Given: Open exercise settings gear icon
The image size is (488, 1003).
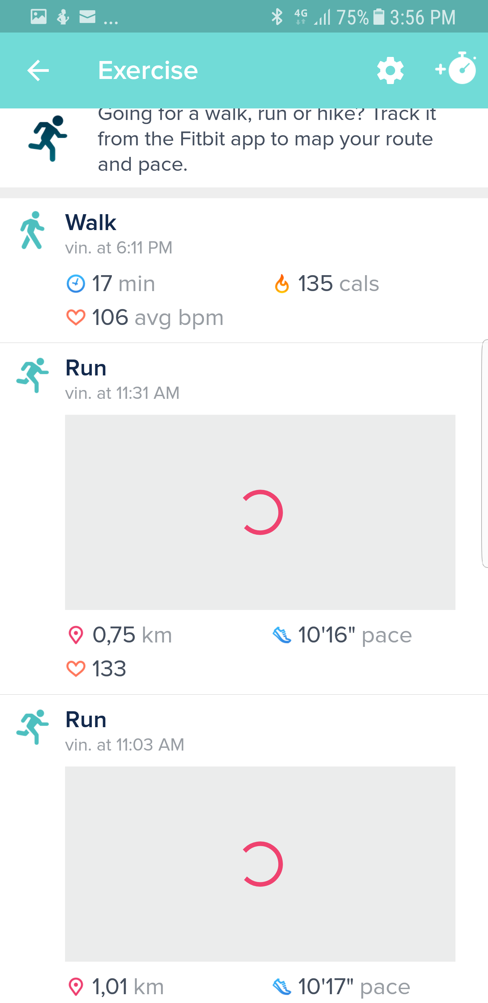Looking at the screenshot, I should 390,70.
